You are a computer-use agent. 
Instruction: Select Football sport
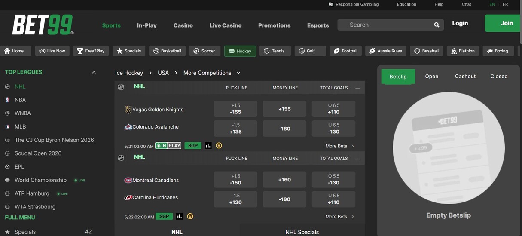coord(346,51)
